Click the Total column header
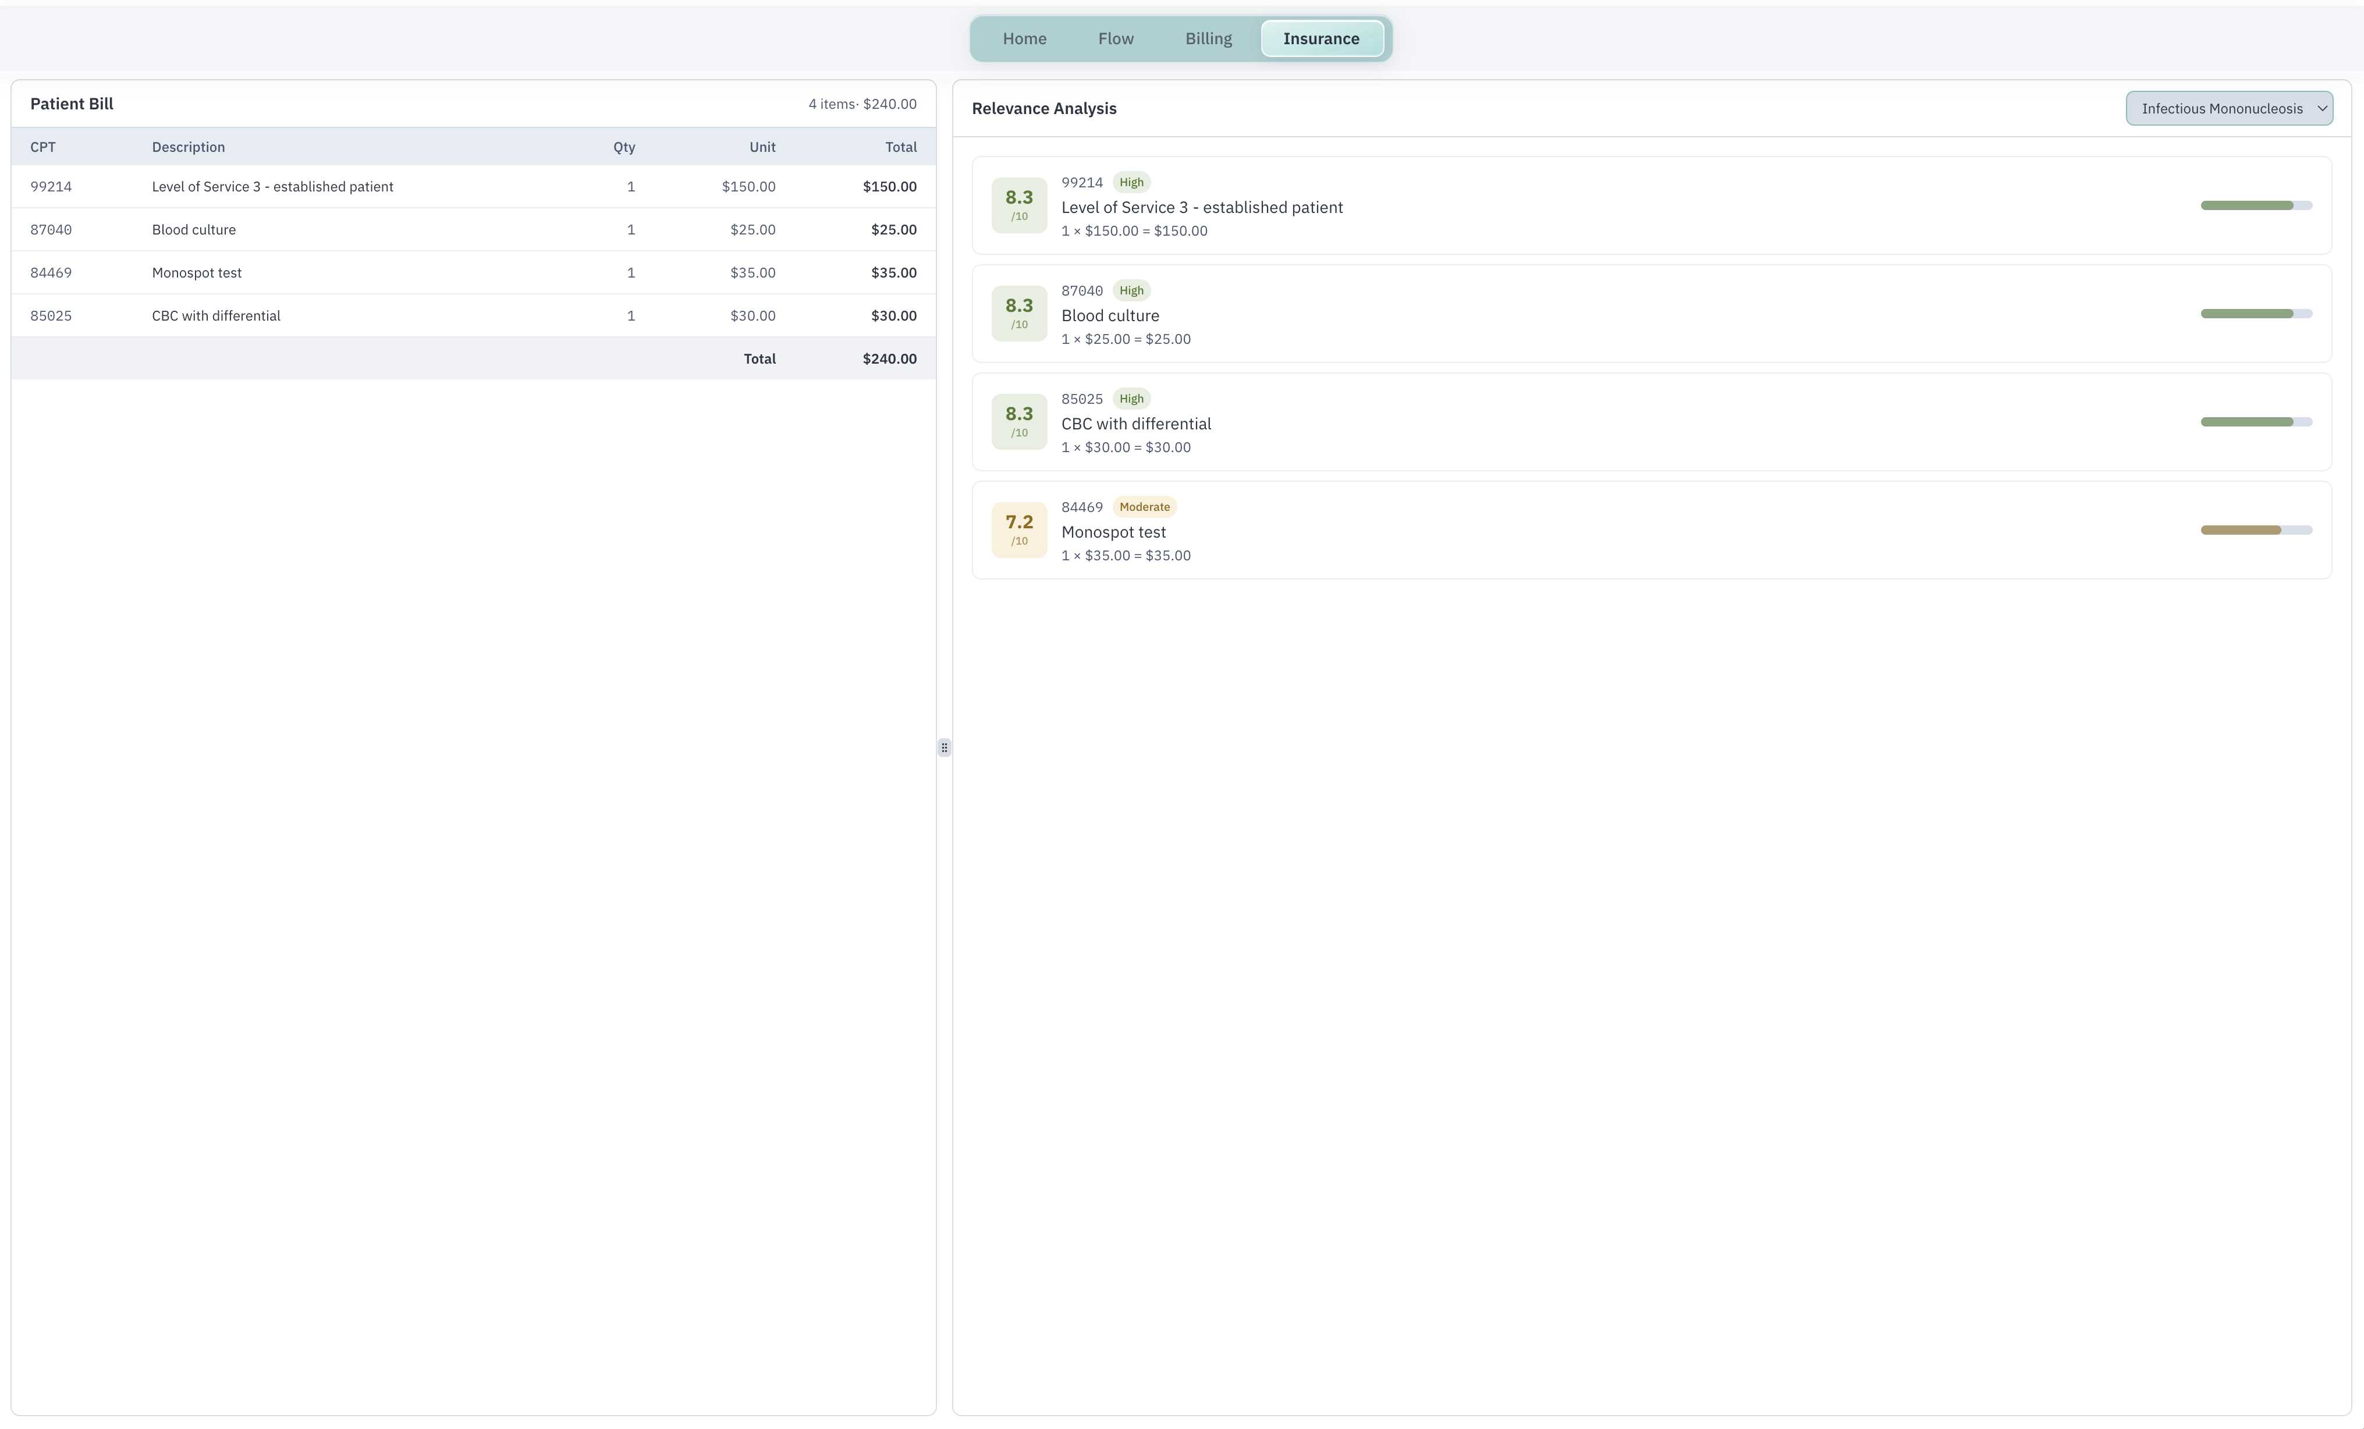This screenshot has height=1429, width=2364. pyautogui.click(x=900, y=147)
